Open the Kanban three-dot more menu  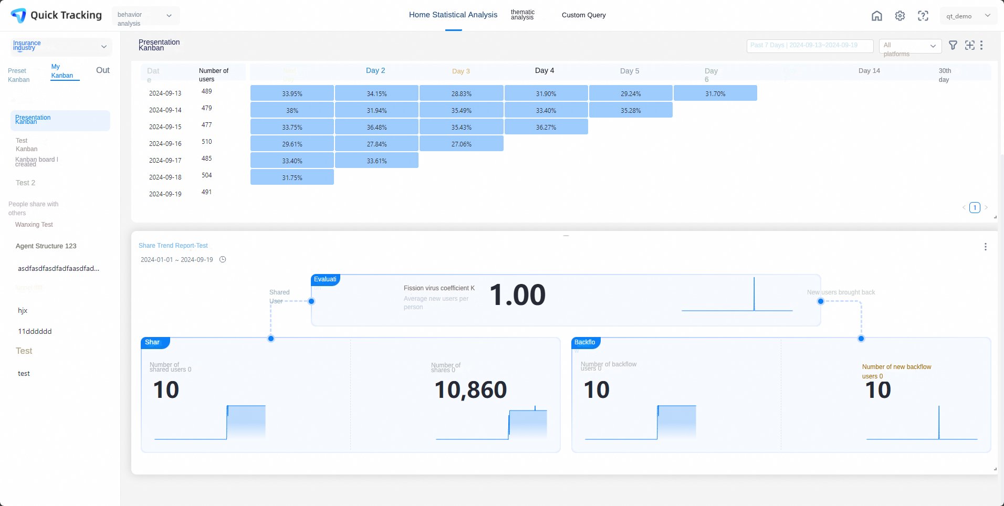pyautogui.click(x=981, y=45)
